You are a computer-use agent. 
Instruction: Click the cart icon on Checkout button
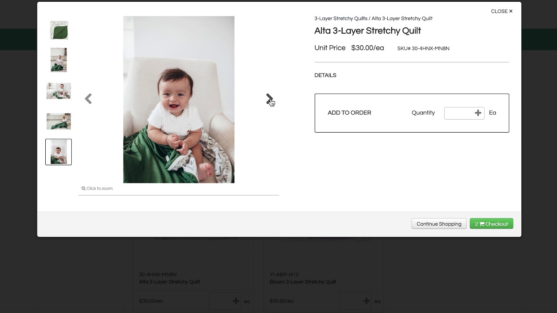click(482, 224)
